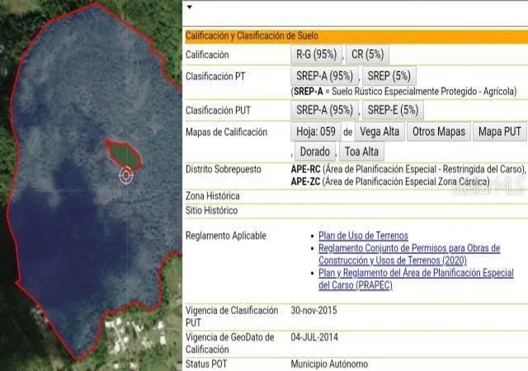This screenshot has width=528, height=371.
Task: Open the Vega Alta calificación map
Action: [x=379, y=132]
